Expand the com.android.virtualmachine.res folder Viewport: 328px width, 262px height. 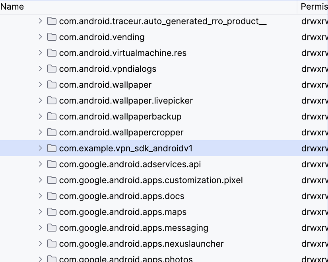point(40,53)
